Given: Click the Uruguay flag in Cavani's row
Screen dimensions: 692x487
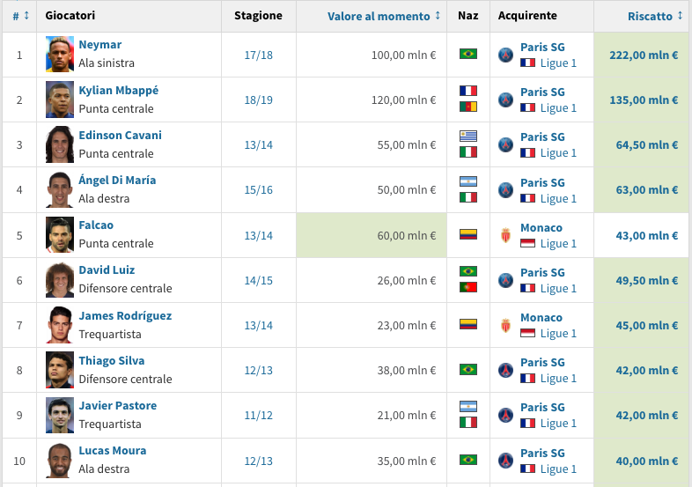Looking at the screenshot, I should click(x=467, y=136).
